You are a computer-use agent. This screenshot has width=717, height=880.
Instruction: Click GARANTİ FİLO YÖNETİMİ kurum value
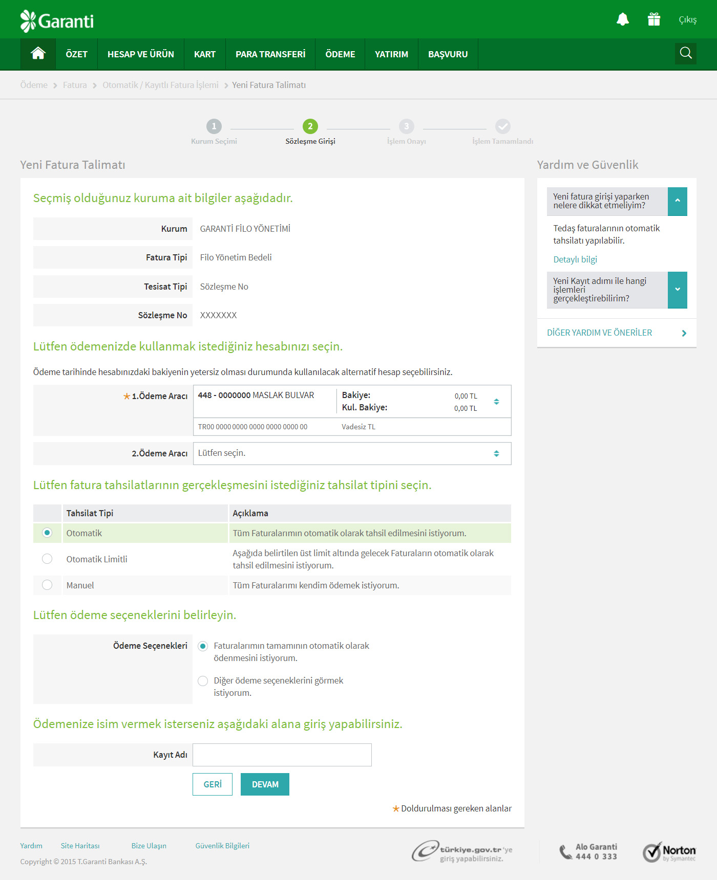click(245, 229)
